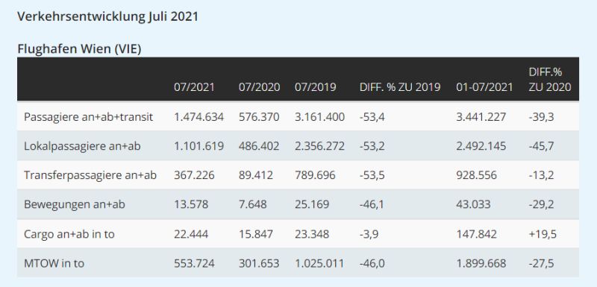Image resolution: width=597 pixels, height=287 pixels.
Task: Click the 3.161.400 passenger value
Action: (x=319, y=117)
